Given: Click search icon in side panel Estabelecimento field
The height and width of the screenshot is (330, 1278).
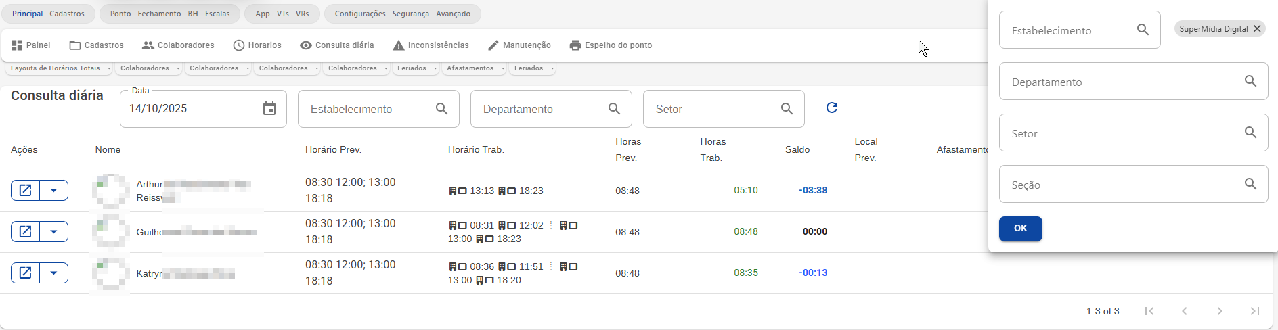Looking at the screenshot, I should 1143,30.
